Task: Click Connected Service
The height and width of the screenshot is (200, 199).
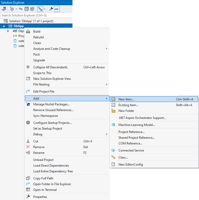Action: (154, 150)
